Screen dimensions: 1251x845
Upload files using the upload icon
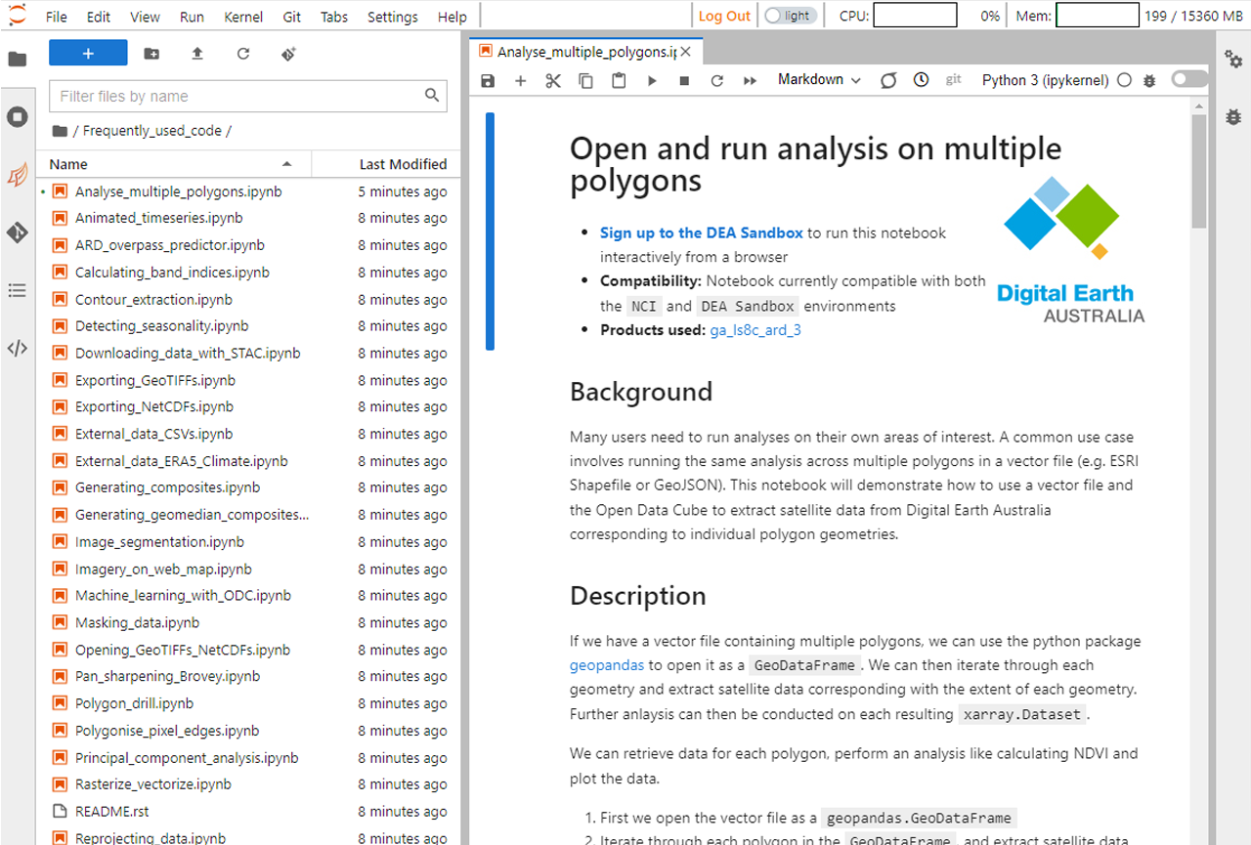pyautogui.click(x=197, y=54)
